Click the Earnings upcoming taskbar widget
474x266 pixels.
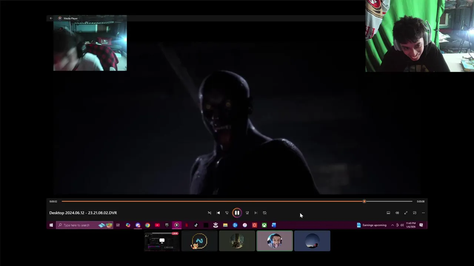(x=371, y=225)
